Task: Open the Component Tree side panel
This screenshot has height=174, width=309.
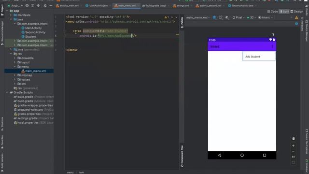Action: [182, 156]
